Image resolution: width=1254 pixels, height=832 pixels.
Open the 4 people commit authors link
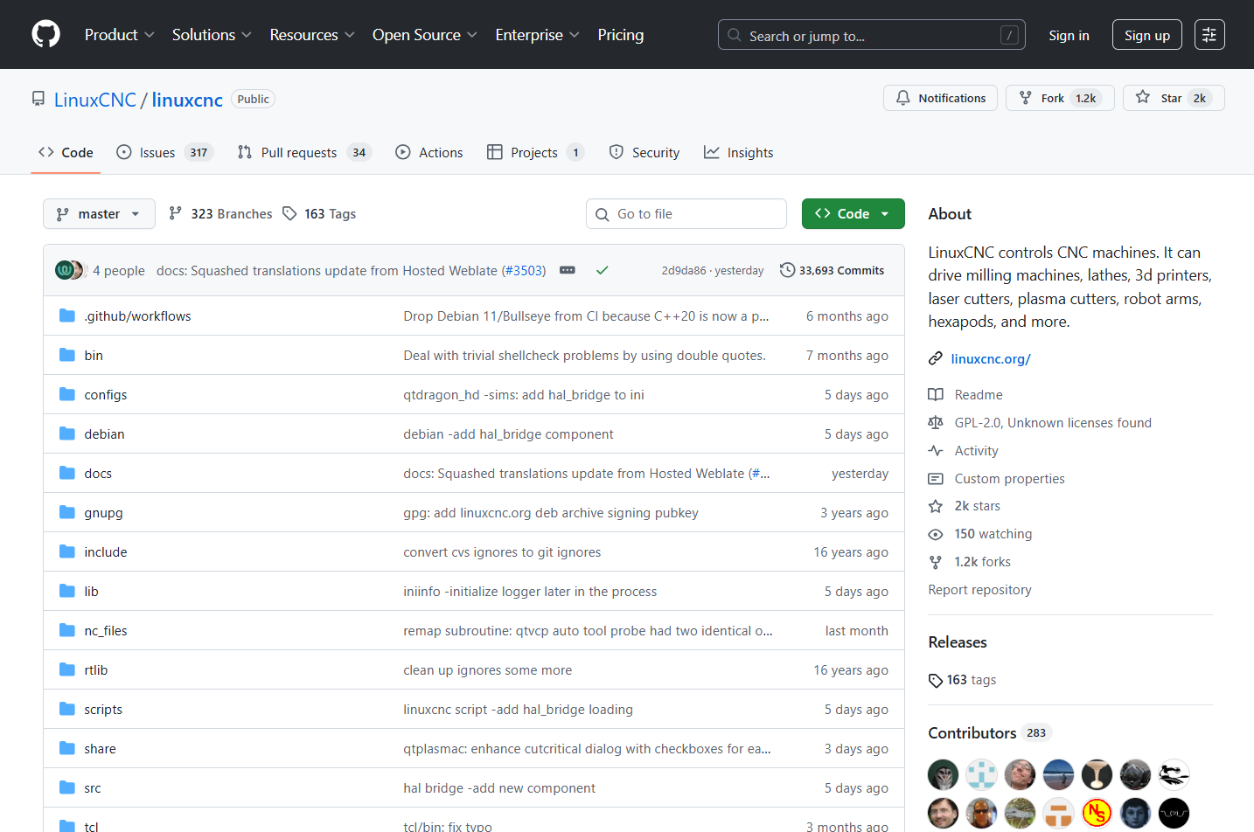119,271
